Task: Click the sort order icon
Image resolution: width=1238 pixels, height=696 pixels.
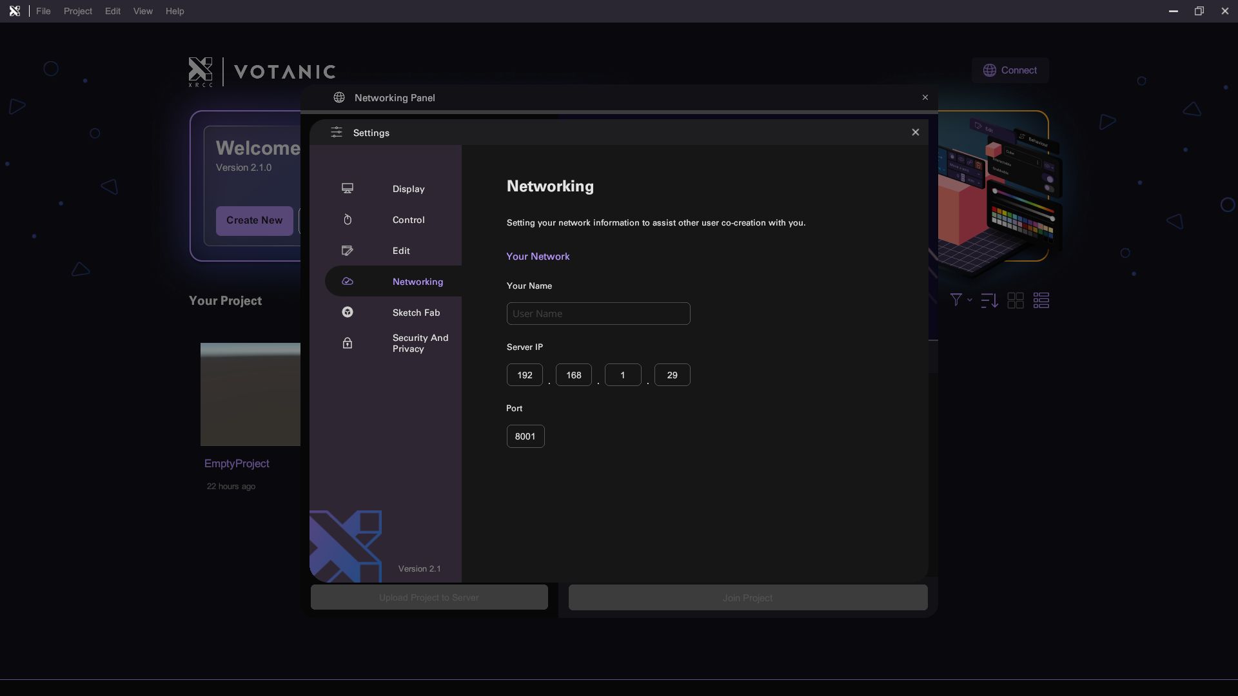Action: coord(989,300)
